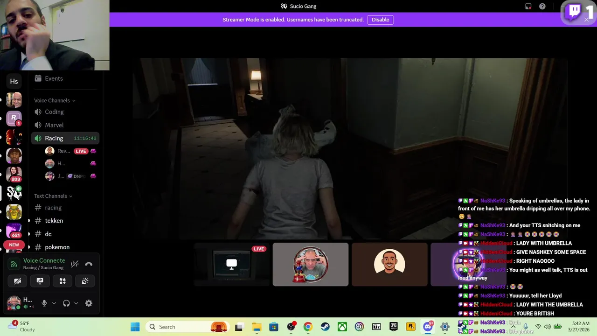
Task: Select the J... DNP voice participant
Action: (x=71, y=176)
